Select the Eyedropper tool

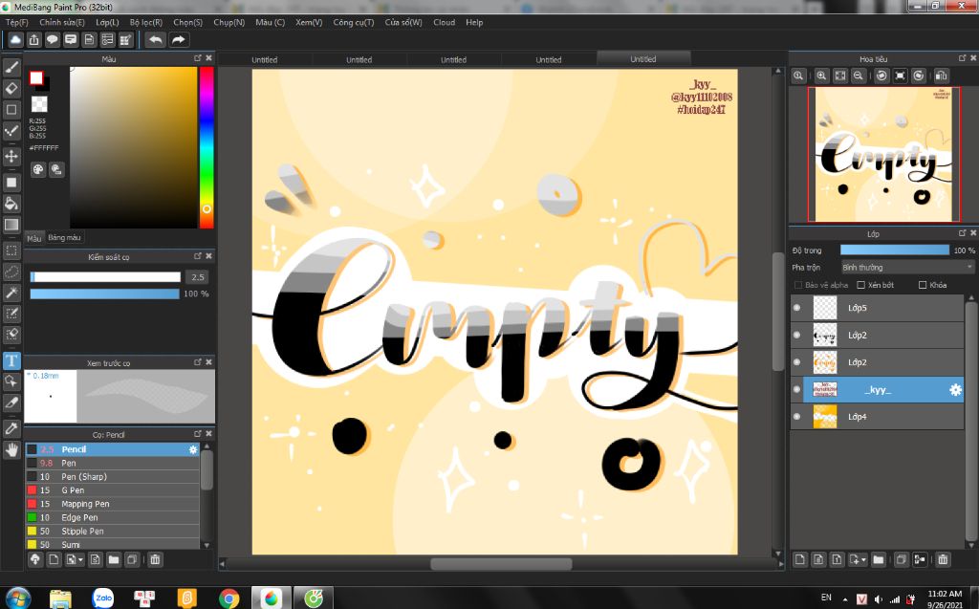click(11, 428)
